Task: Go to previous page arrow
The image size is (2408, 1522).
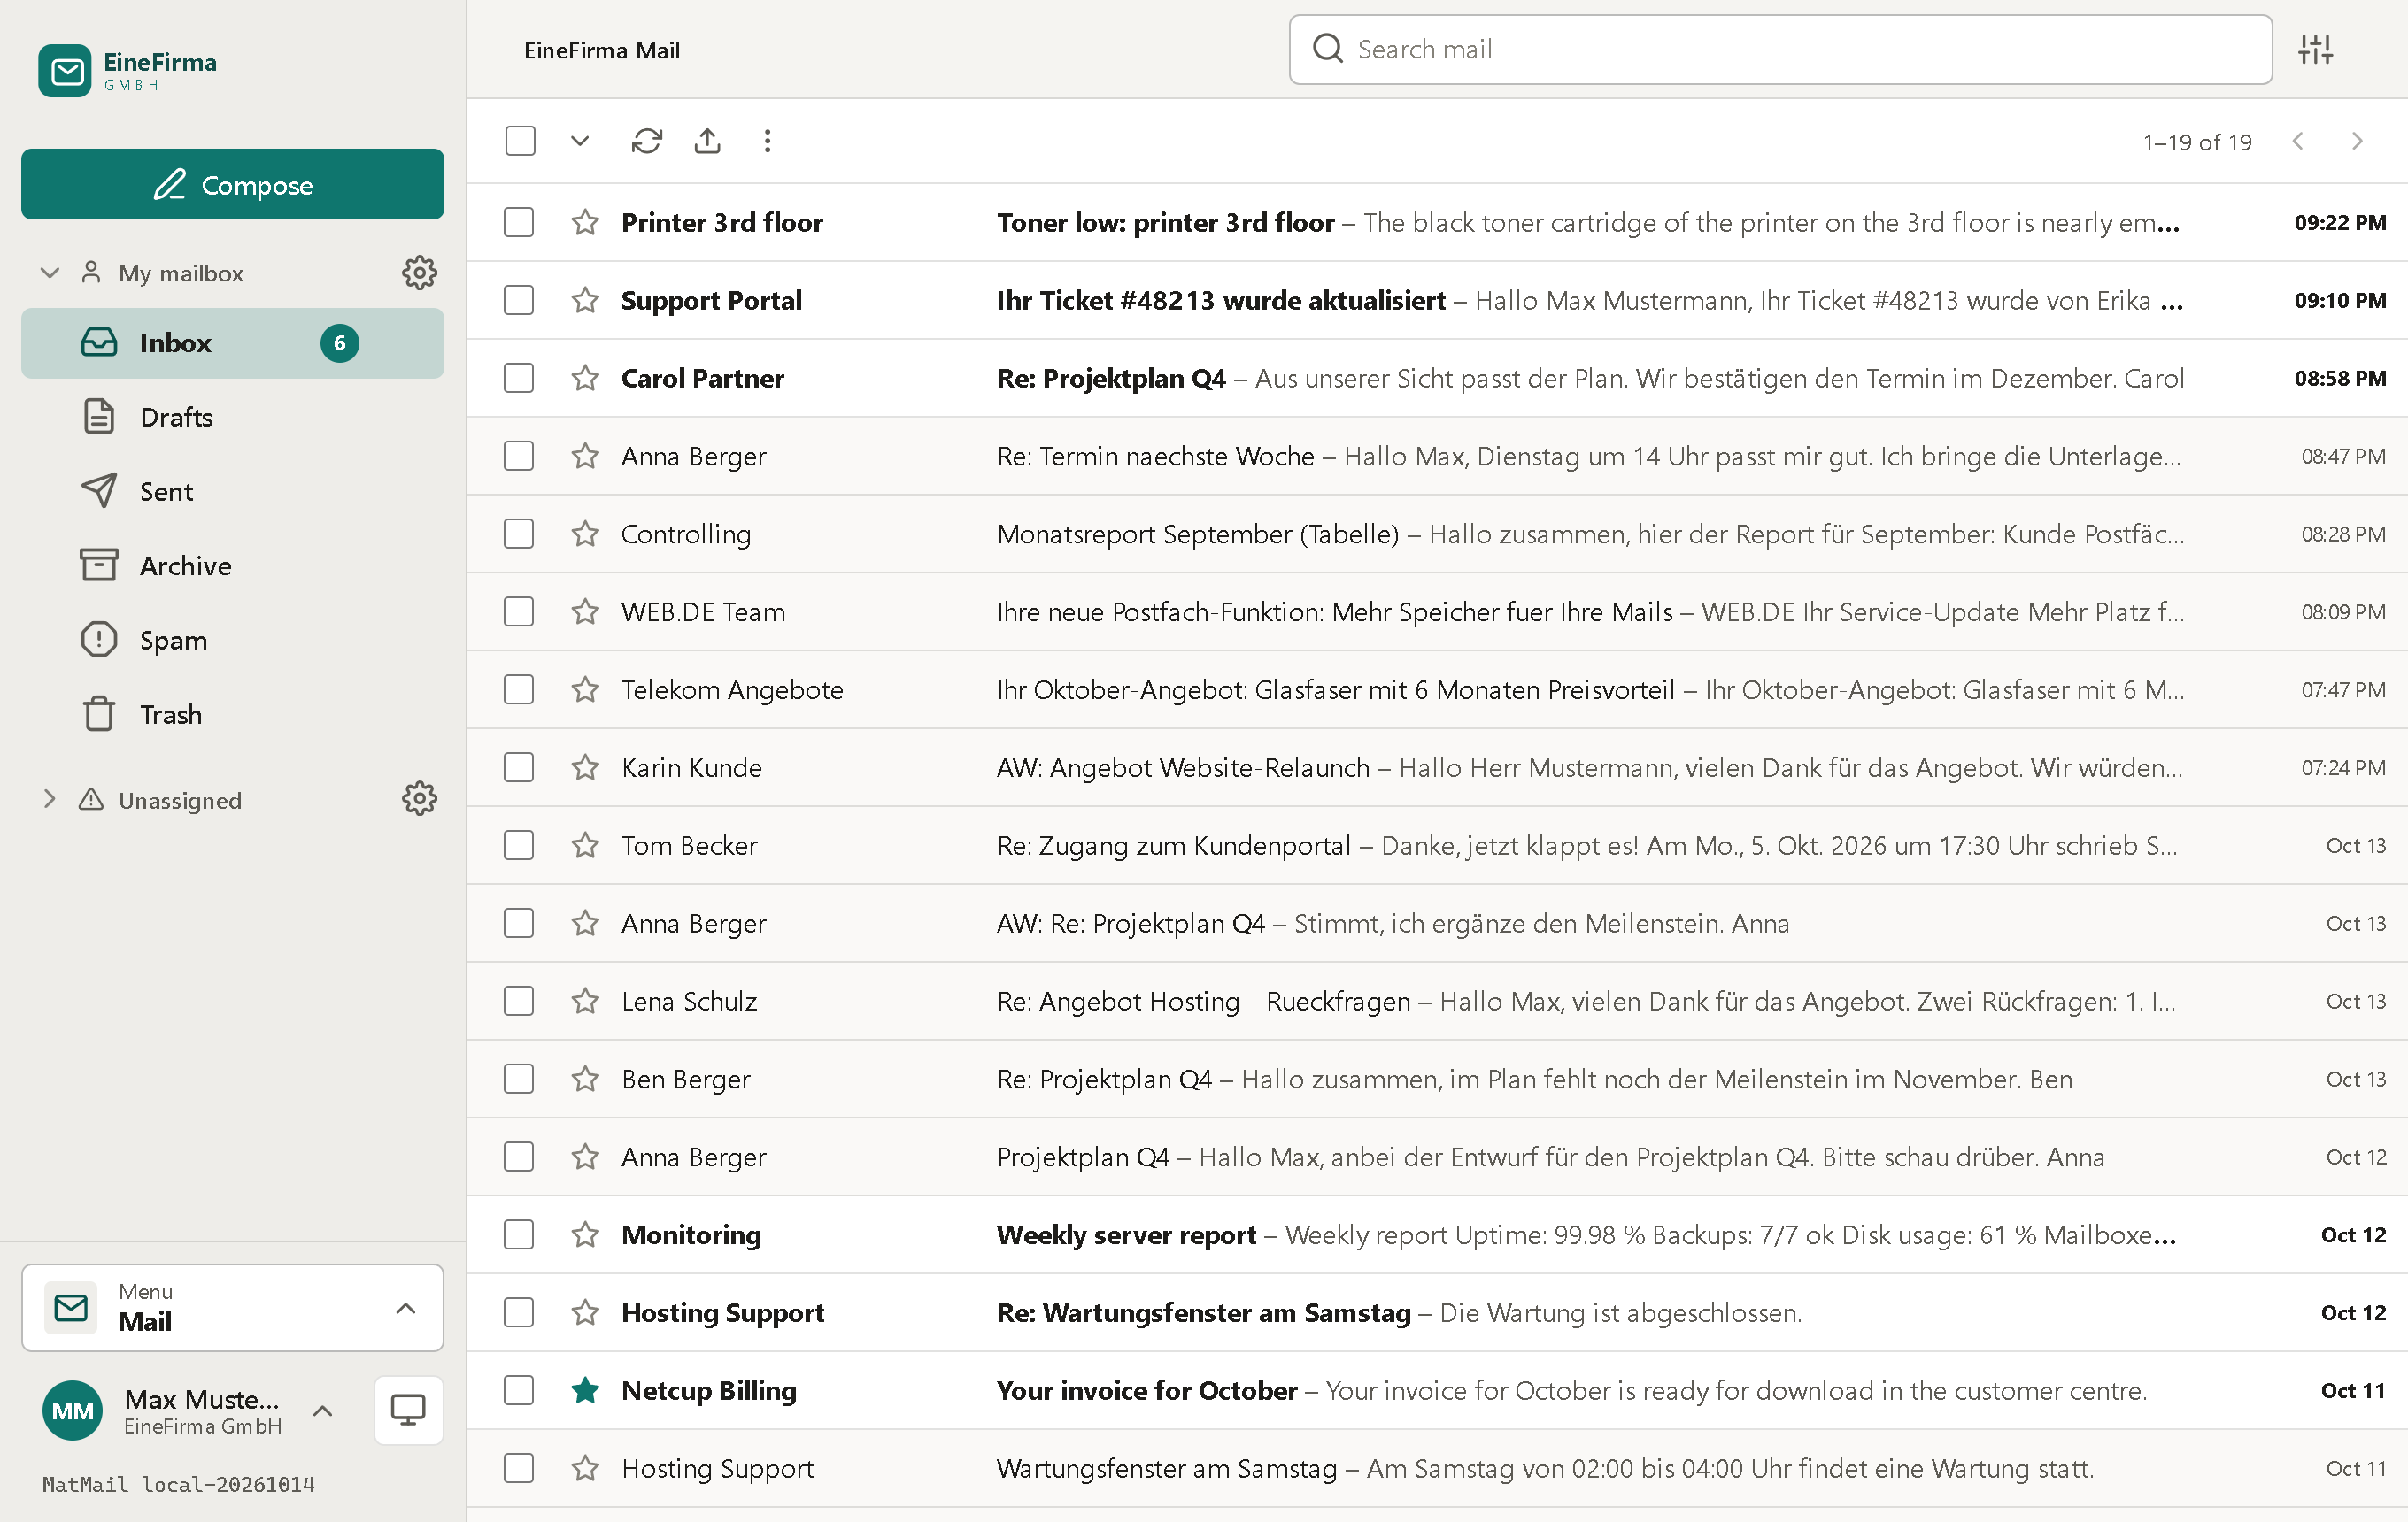Action: click(x=2298, y=141)
